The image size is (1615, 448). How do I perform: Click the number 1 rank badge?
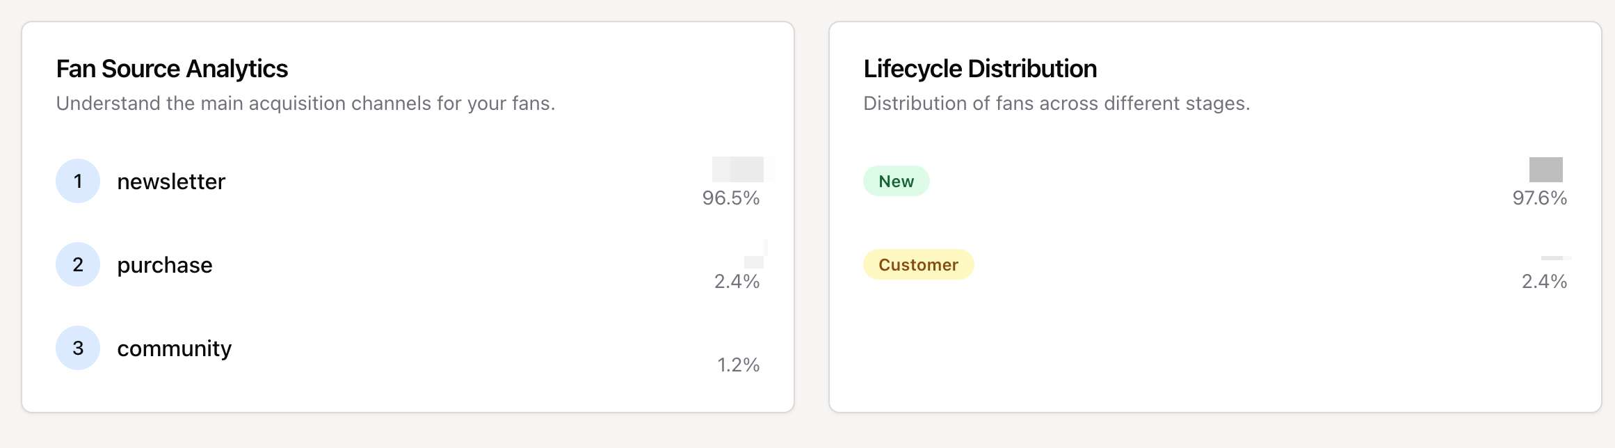point(78,181)
